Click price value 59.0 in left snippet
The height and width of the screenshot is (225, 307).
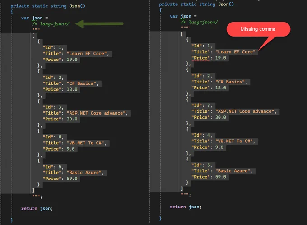pyautogui.click(x=72, y=179)
